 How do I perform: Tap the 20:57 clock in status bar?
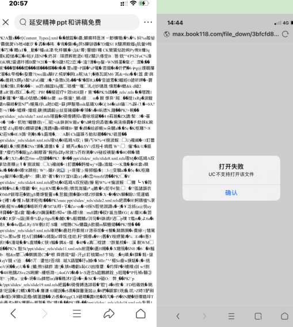coord(18,3)
